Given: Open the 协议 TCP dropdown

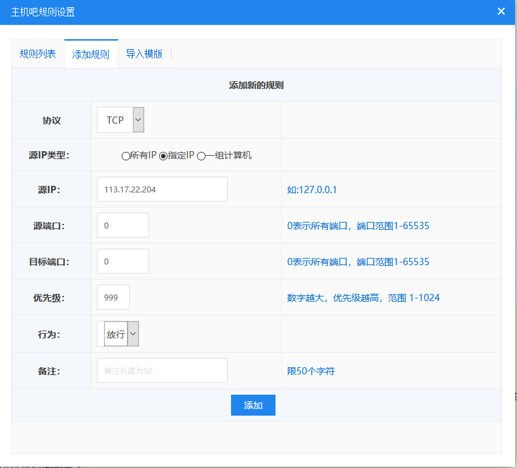Looking at the screenshot, I should click(120, 120).
